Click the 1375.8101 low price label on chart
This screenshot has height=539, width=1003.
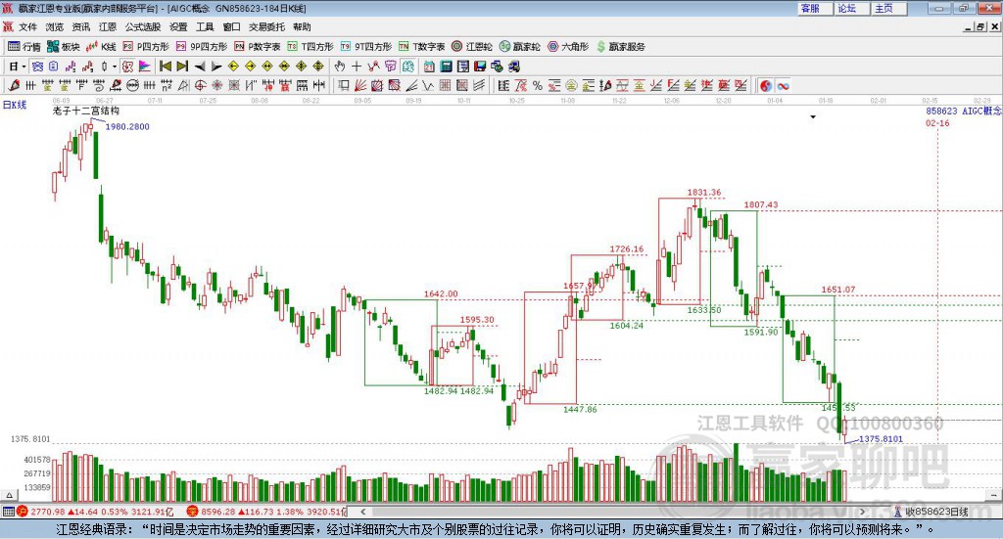[881, 439]
